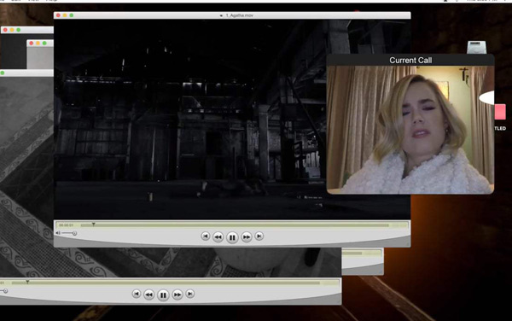This screenshot has width=512, height=321.
Task: Skip to start in 1_Agatha.mov player
Action: [205, 236]
